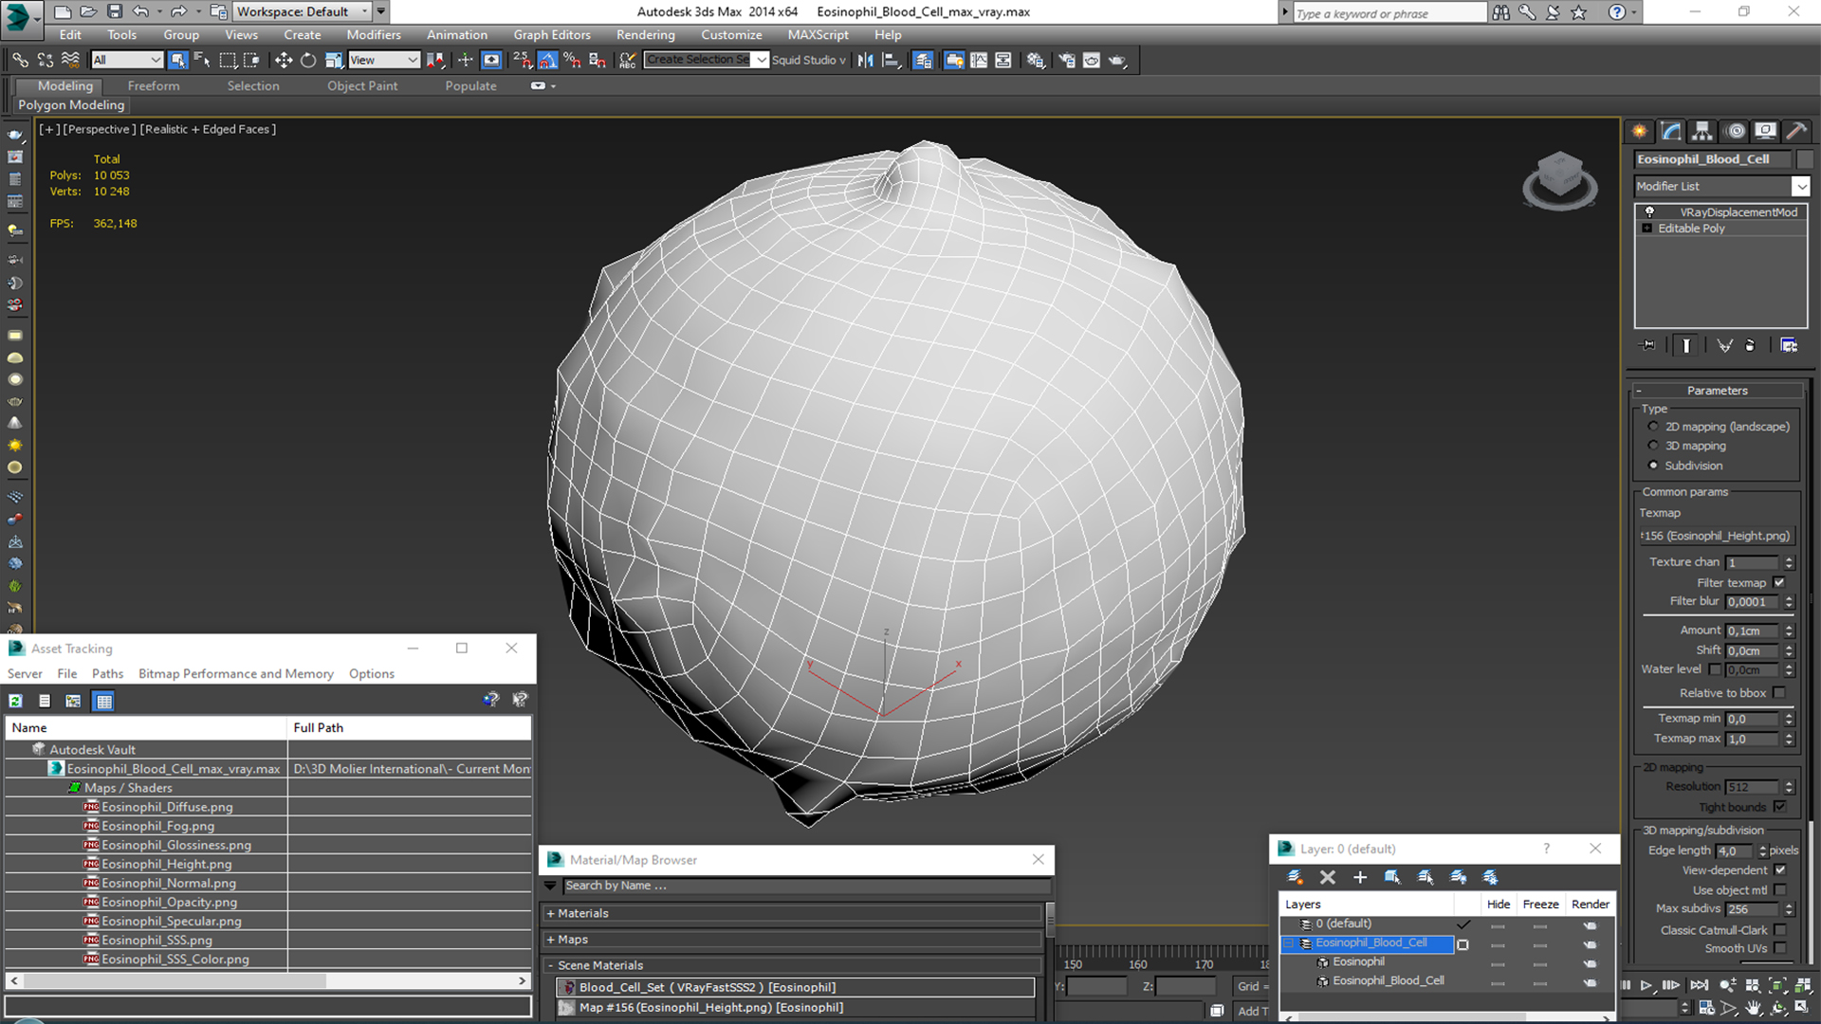Click the Select Object arrow tool
The width and height of the screenshot is (1821, 1024).
[x=177, y=60]
